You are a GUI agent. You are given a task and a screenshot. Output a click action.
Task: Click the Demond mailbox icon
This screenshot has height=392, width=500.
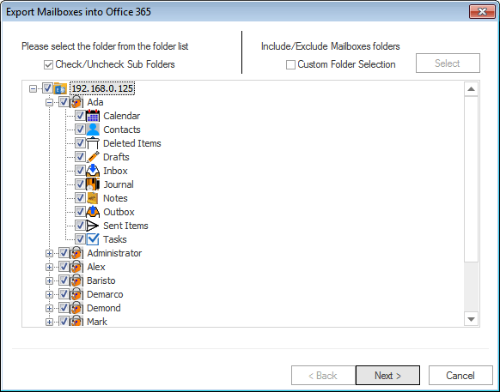[76, 308]
